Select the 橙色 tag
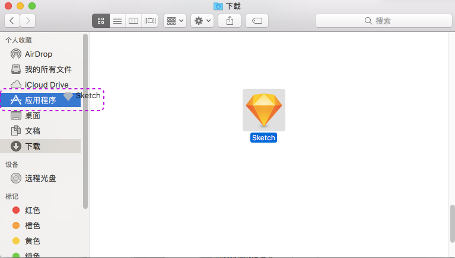The width and height of the screenshot is (455, 258). coord(40,225)
